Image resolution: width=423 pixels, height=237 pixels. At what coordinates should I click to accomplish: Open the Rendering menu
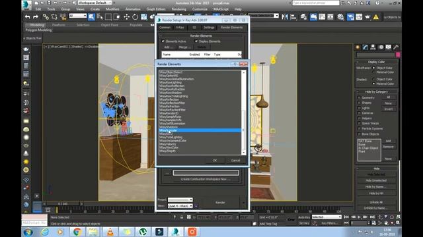click(x=178, y=9)
